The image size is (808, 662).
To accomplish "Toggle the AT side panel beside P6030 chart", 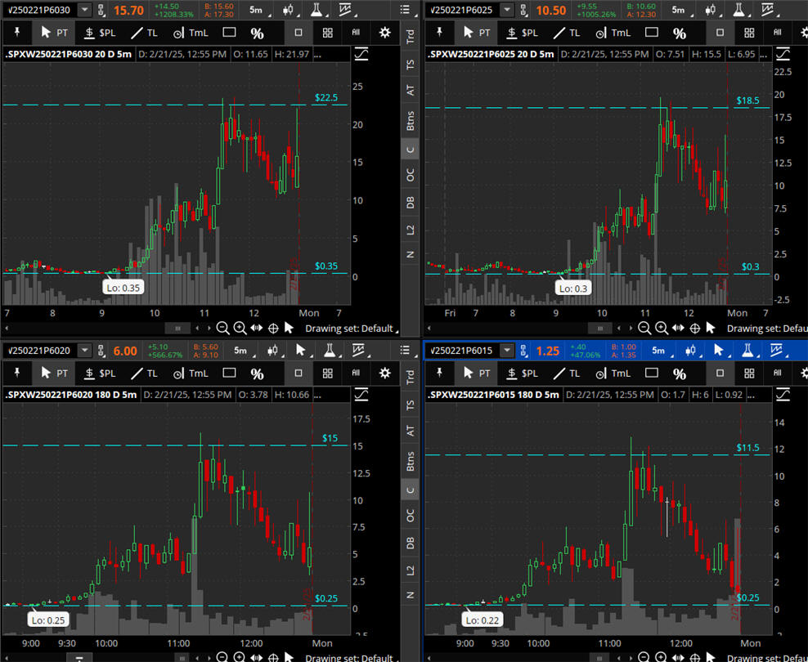I will click(x=411, y=90).
